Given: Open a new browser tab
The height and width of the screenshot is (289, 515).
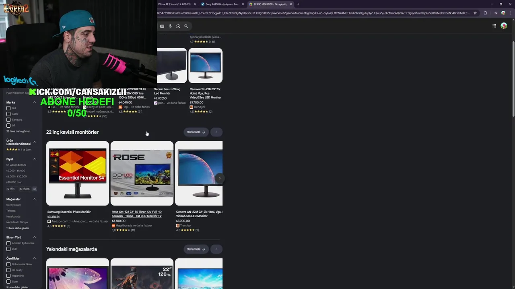Looking at the screenshot, I should pyautogui.click(x=298, y=4).
